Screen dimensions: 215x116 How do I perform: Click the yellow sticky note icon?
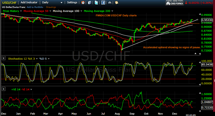tap(116, 2)
